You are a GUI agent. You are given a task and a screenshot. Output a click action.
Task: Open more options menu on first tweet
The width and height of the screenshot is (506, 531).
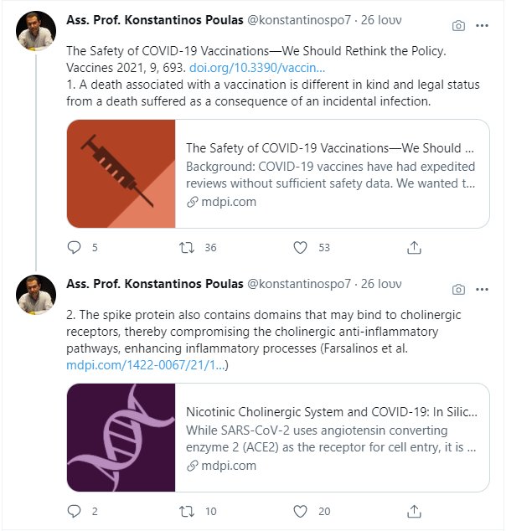pos(482,26)
